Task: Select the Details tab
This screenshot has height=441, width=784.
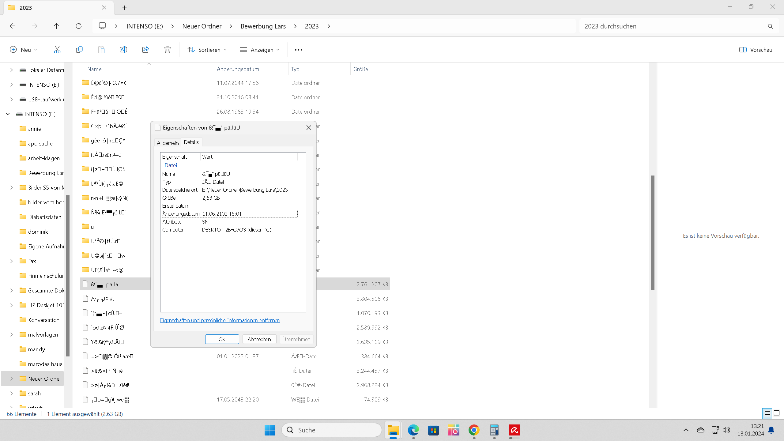Action: point(191,142)
